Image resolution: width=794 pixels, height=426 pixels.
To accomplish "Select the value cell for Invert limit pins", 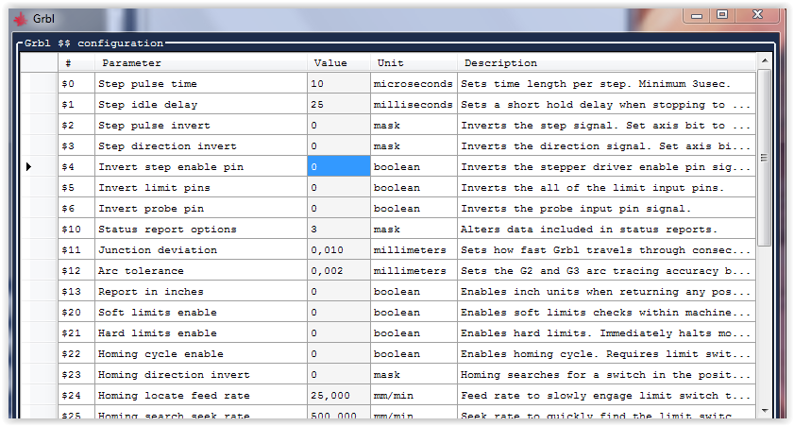I will pyautogui.click(x=339, y=187).
